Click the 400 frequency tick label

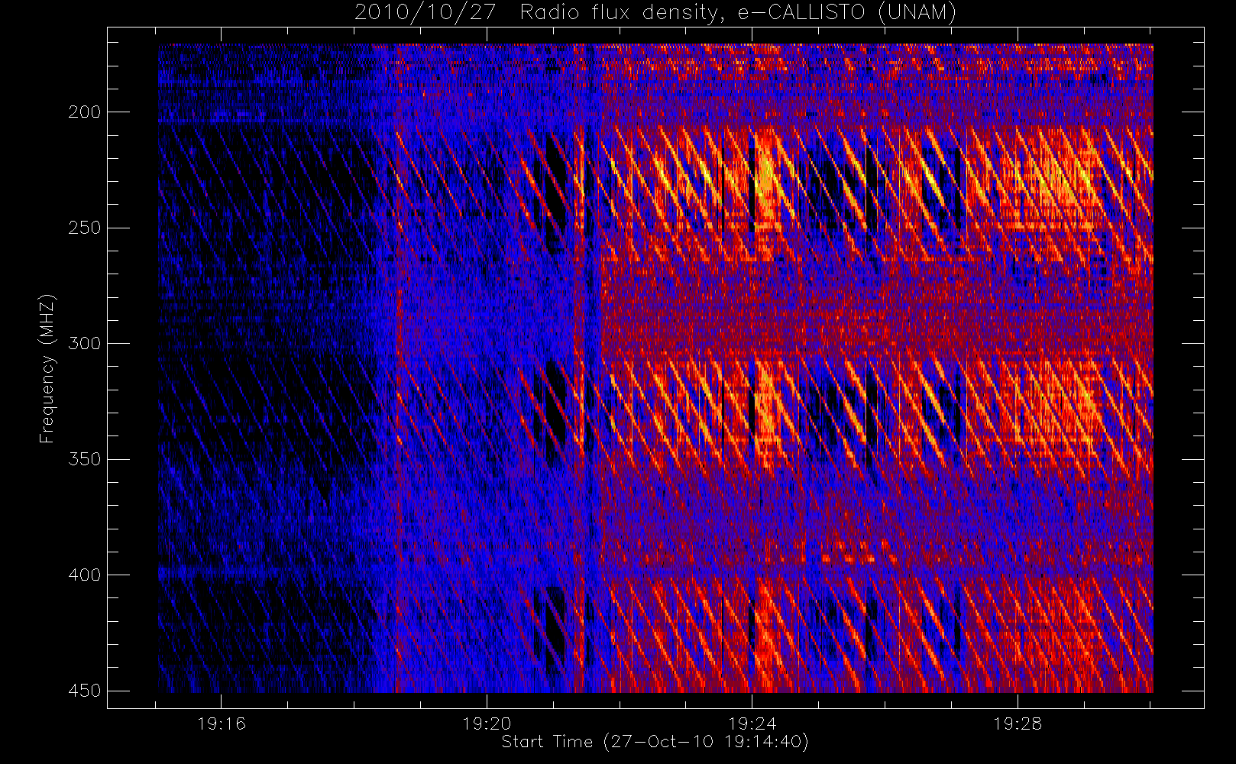(84, 575)
